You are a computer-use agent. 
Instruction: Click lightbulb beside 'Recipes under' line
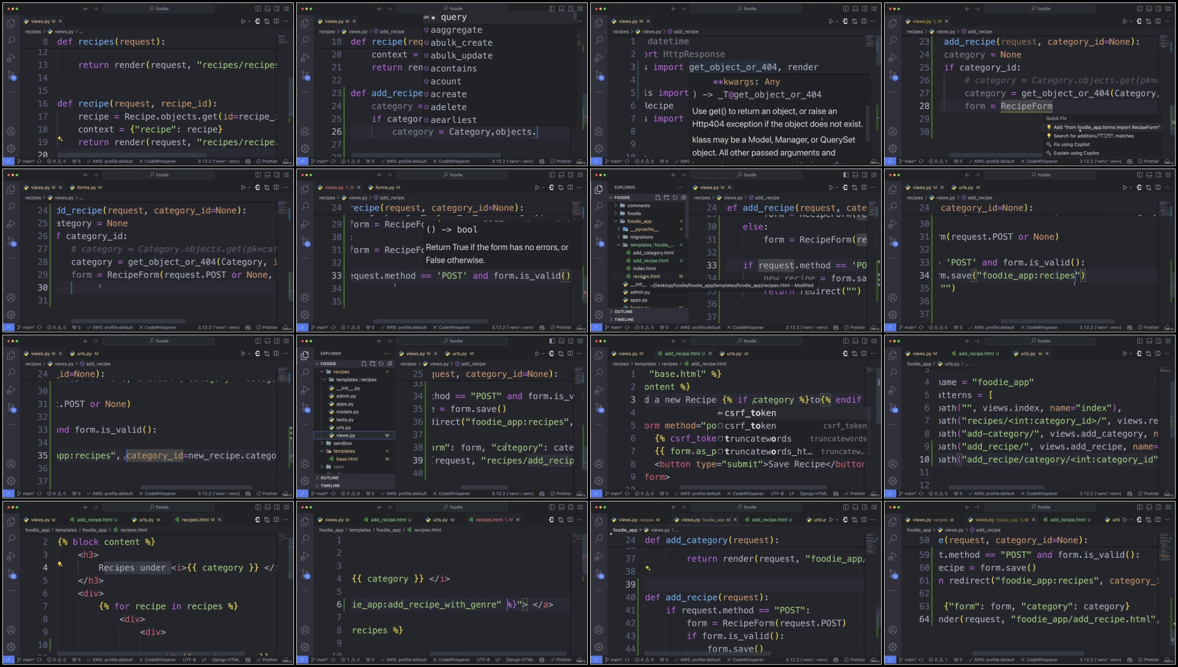[x=60, y=564]
